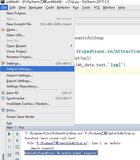
Task: Click Scroll to end icon
Action: pyautogui.click(x=17, y=153)
